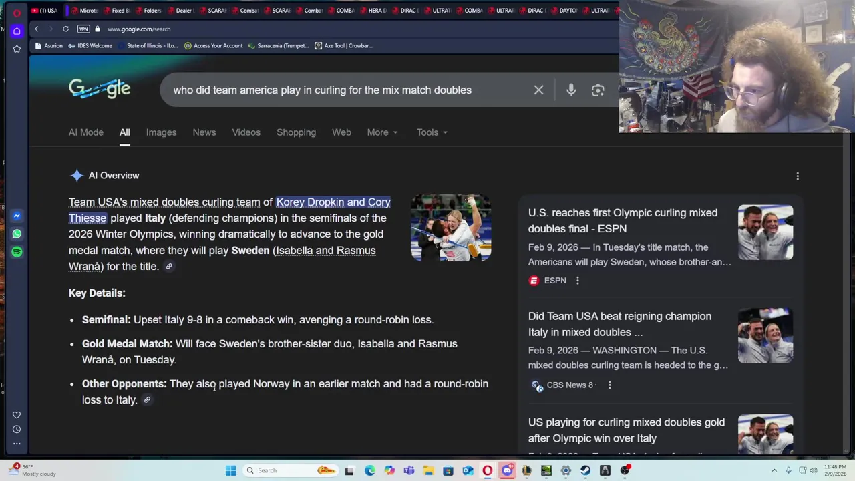Expand the Tools dropdown
855x481 pixels.
(432, 132)
